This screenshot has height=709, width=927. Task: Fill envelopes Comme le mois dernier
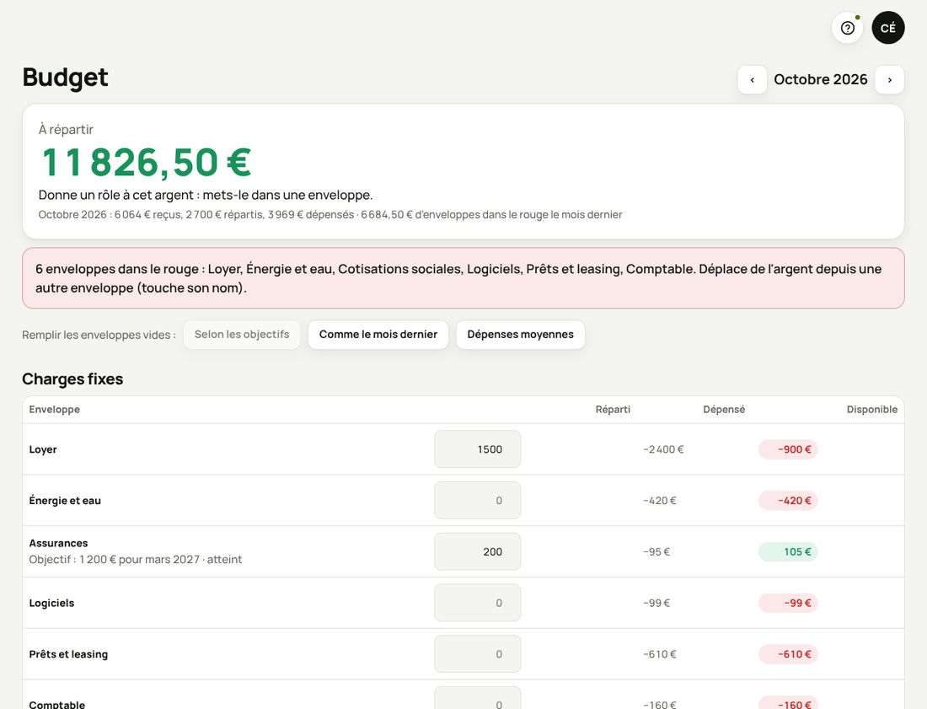point(378,335)
